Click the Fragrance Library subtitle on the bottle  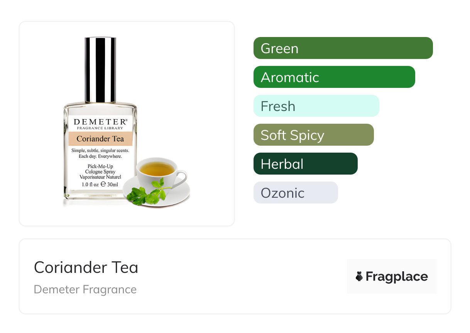click(x=100, y=128)
